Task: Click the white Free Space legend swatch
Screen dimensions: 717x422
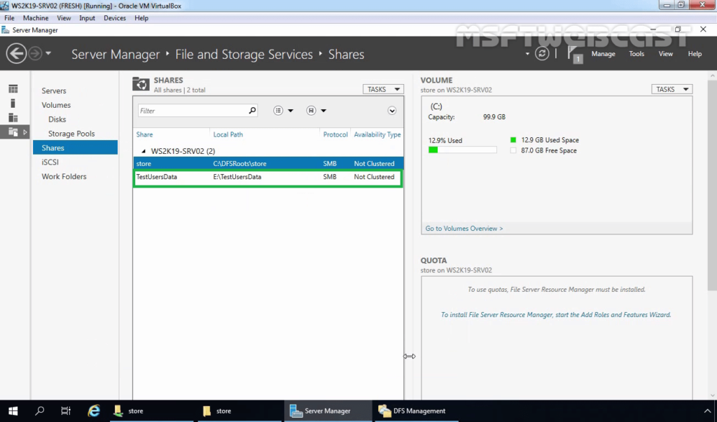Action: tap(513, 150)
